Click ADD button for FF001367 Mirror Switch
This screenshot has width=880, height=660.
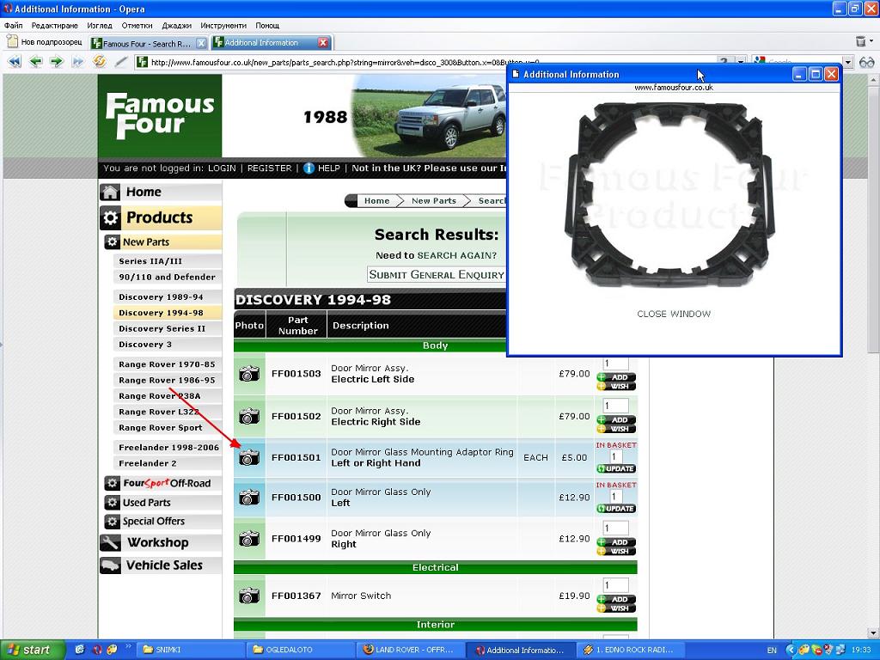coord(616,599)
